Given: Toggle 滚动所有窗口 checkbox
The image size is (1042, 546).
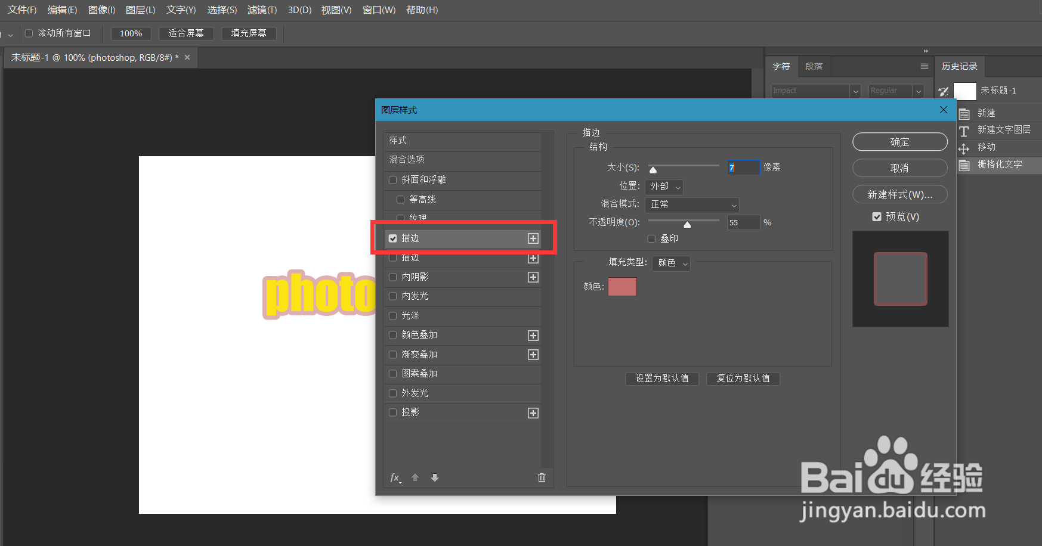Looking at the screenshot, I should pyautogui.click(x=29, y=33).
